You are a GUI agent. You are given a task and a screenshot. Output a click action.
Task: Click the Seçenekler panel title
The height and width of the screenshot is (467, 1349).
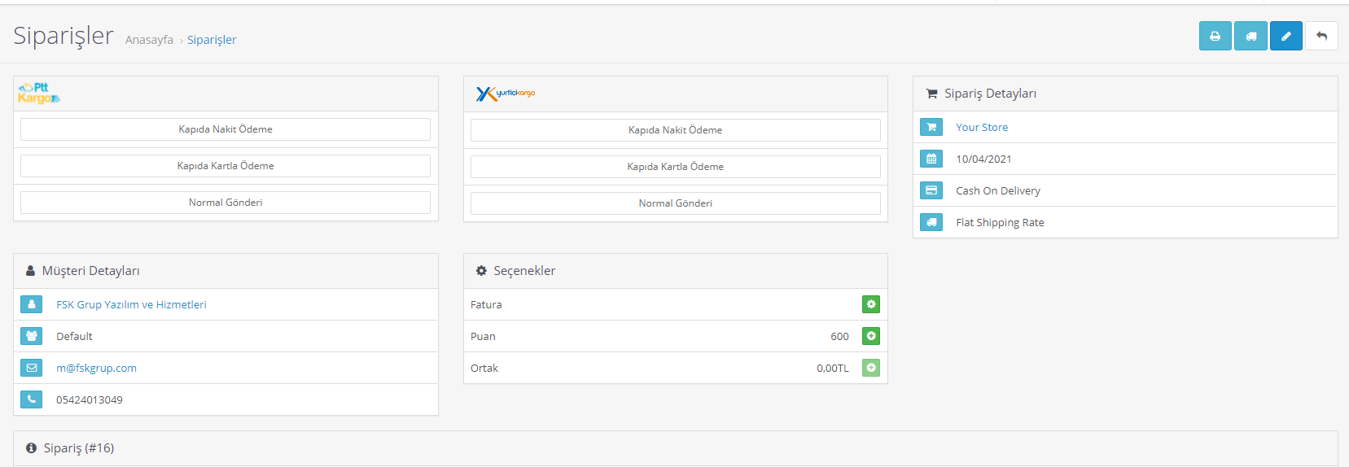524,271
